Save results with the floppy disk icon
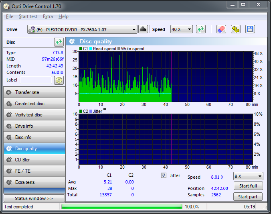The height and width of the screenshot is (214, 271). (x=250, y=29)
